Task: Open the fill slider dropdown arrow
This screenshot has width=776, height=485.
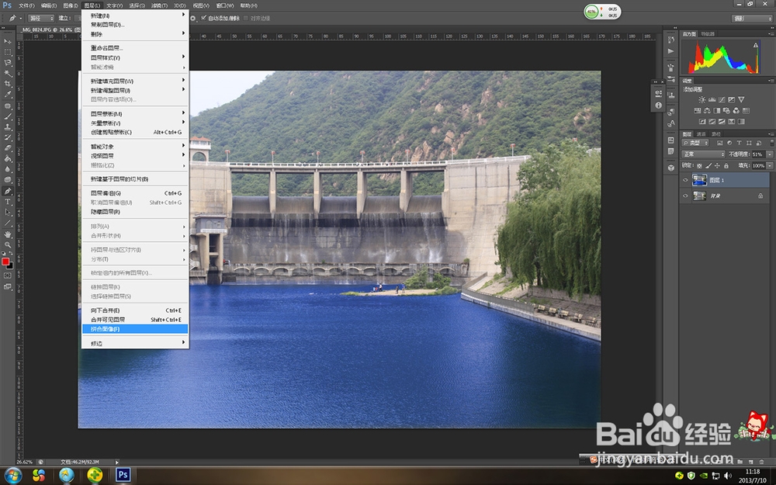Action: coord(770,166)
